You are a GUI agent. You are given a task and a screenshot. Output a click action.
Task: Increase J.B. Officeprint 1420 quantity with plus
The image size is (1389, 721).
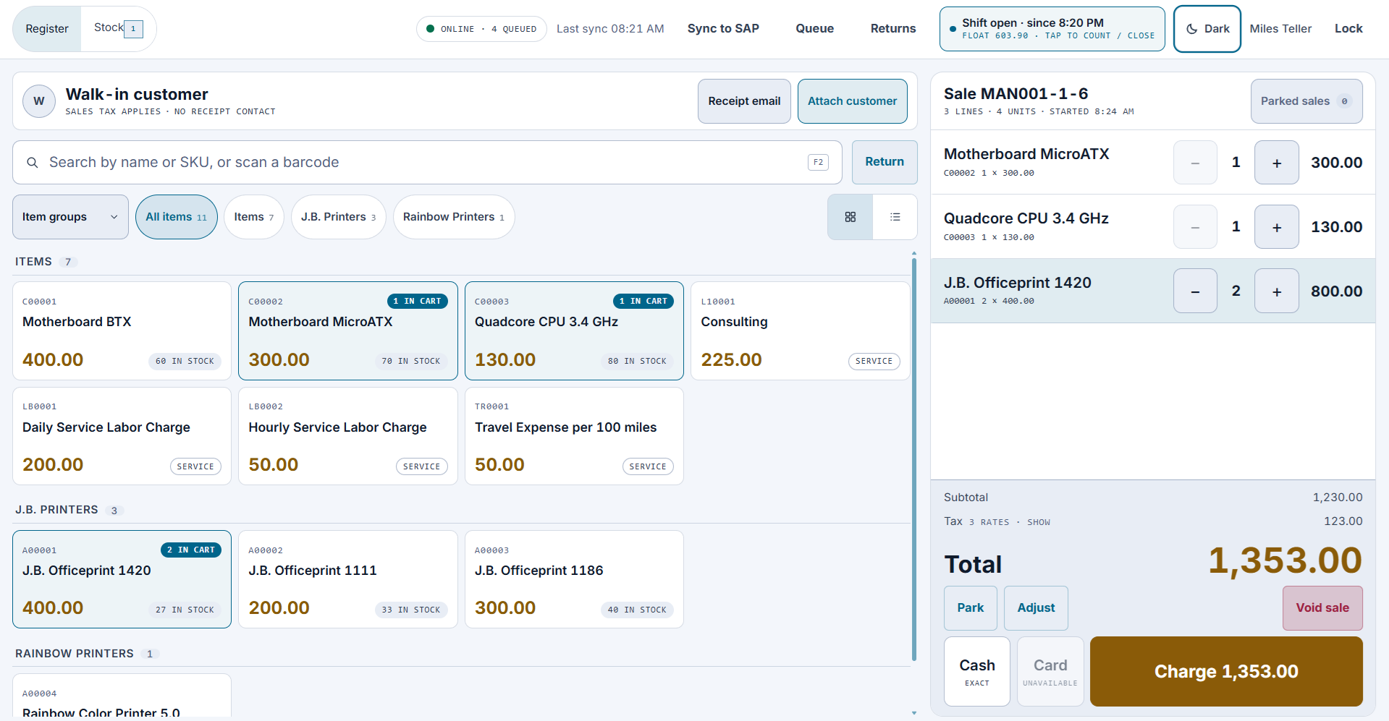[x=1276, y=291]
